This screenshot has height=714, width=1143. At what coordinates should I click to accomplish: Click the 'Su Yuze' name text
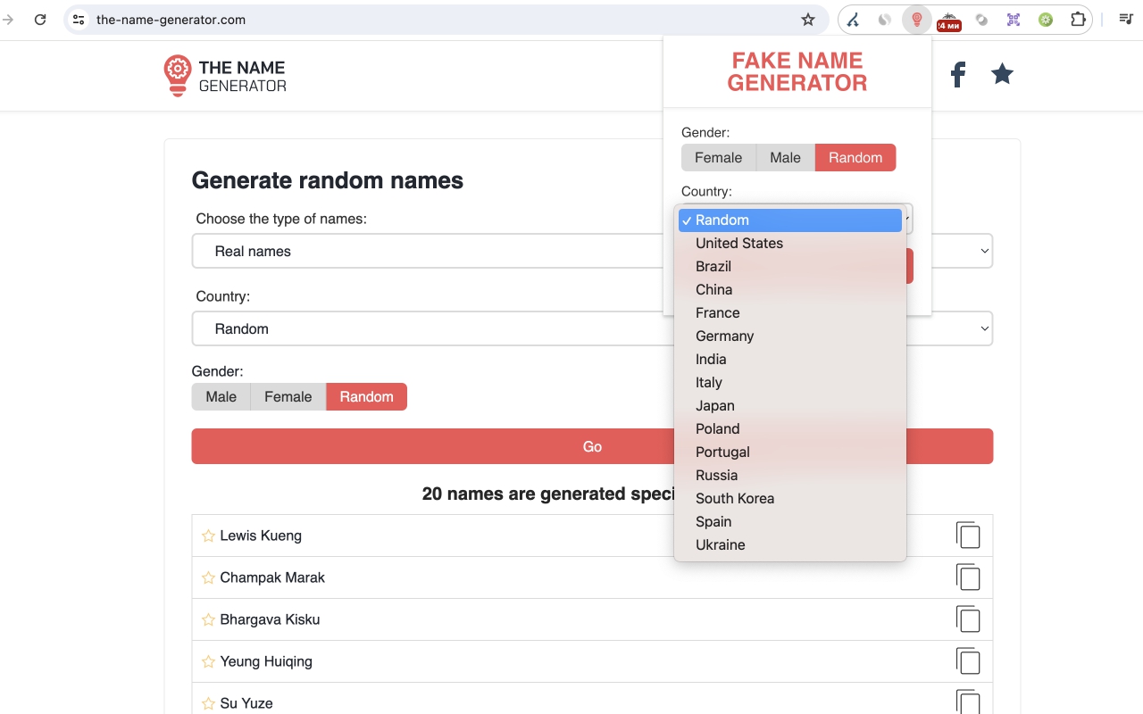tap(246, 703)
